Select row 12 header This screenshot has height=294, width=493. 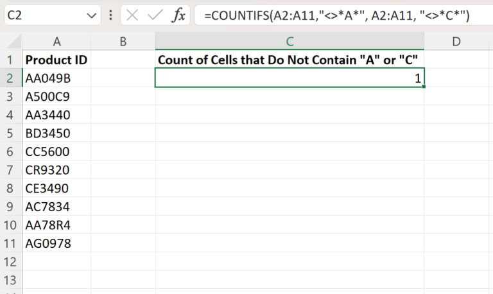pyautogui.click(x=11, y=263)
